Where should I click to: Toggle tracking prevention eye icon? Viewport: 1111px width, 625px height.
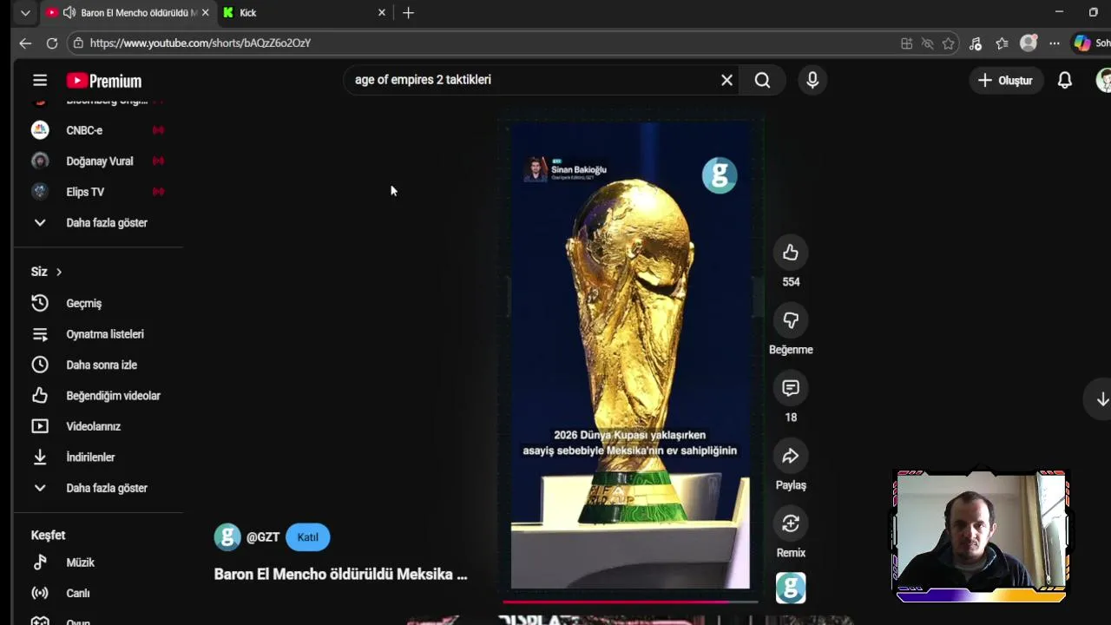[927, 43]
